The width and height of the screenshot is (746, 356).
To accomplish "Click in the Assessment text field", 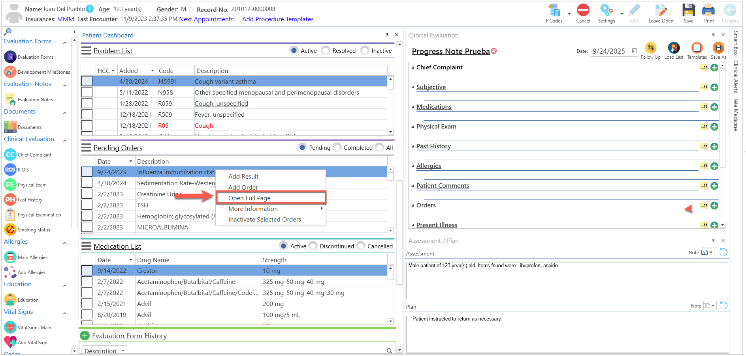I will click(567, 280).
